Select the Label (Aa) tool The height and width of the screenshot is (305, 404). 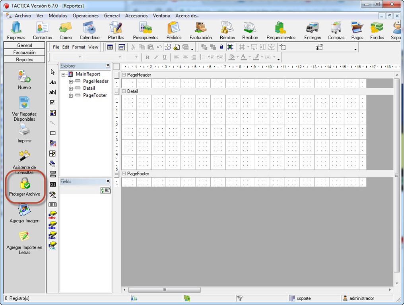click(52, 82)
